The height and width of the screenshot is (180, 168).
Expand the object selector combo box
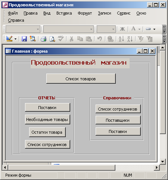pos(38,29)
